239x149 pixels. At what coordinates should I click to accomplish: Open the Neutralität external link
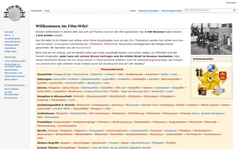tap(83, 48)
